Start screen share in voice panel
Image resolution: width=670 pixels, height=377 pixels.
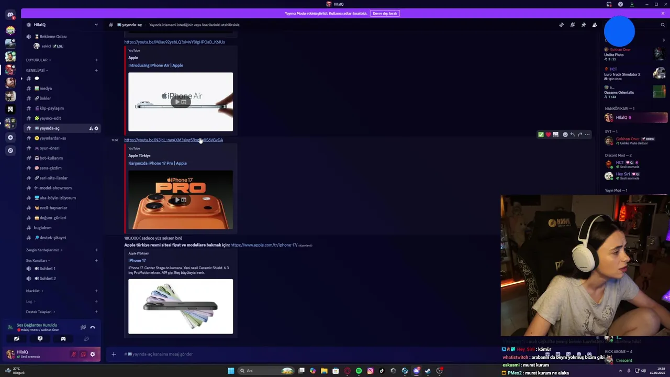(x=40, y=339)
